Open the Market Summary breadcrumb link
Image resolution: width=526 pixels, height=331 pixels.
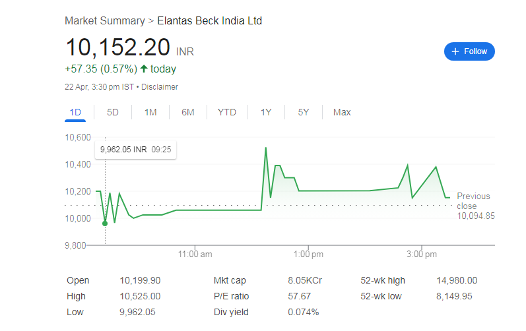tap(104, 21)
